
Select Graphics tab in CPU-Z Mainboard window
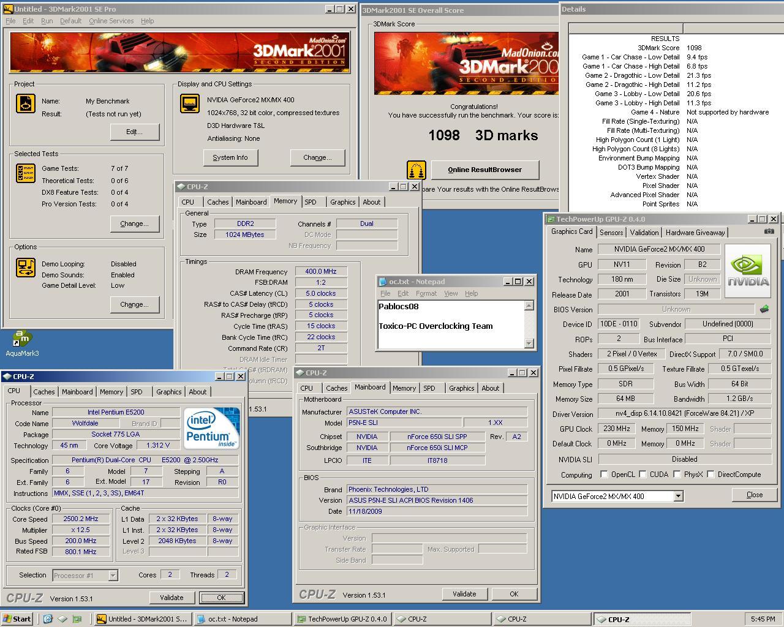461,388
